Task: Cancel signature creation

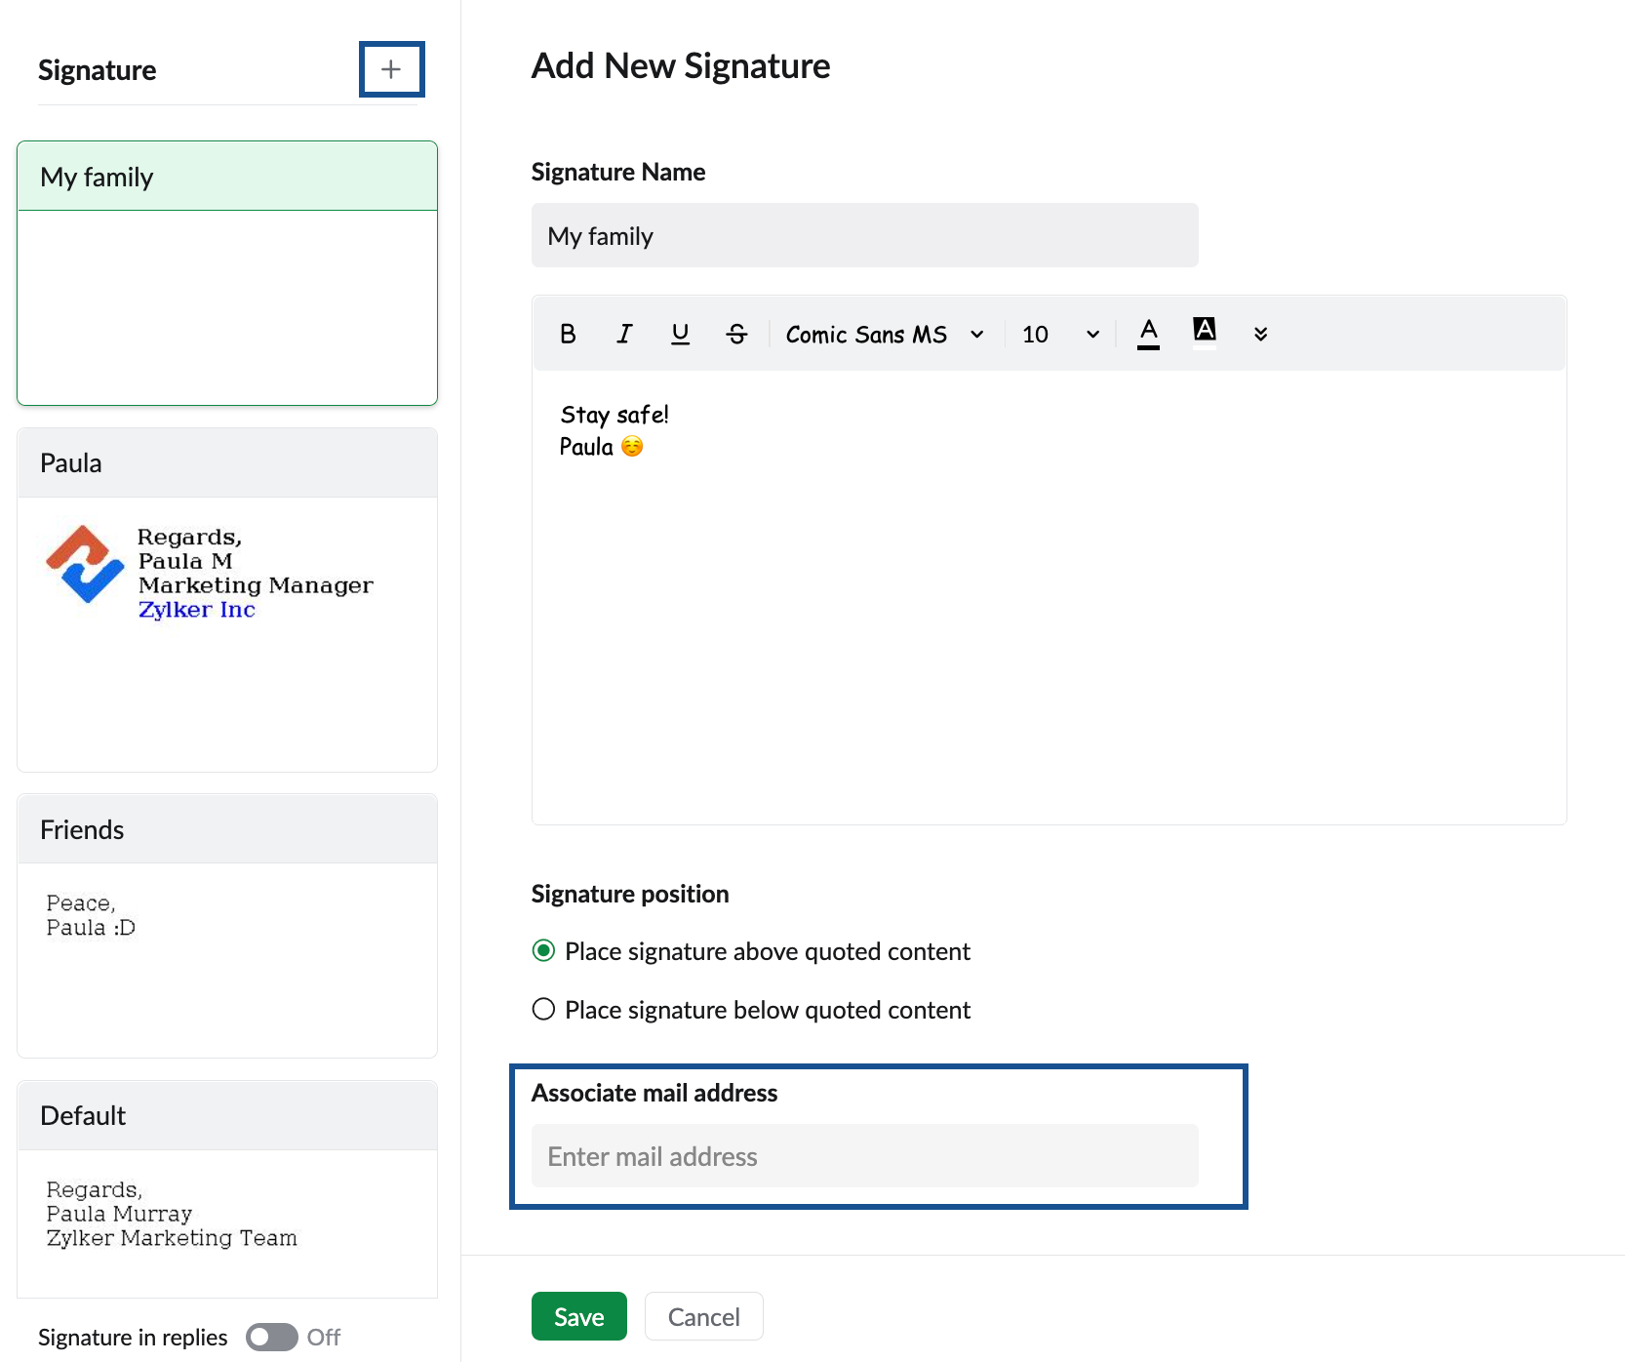Action: click(x=703, y=1316)
